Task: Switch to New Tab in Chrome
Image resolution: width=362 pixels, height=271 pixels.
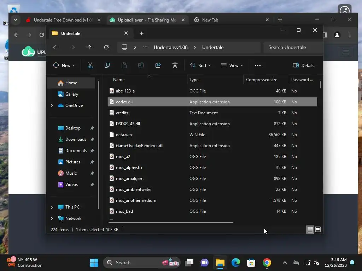Action: click(x=231, y=20)
